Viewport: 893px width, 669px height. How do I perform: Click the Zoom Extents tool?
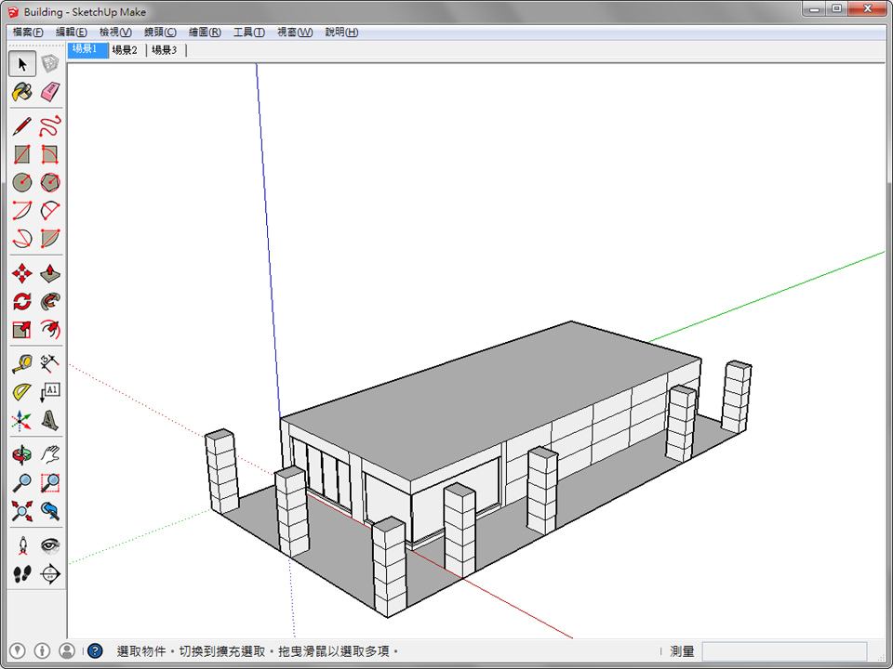pyautogui.click(x=22, y=511)
